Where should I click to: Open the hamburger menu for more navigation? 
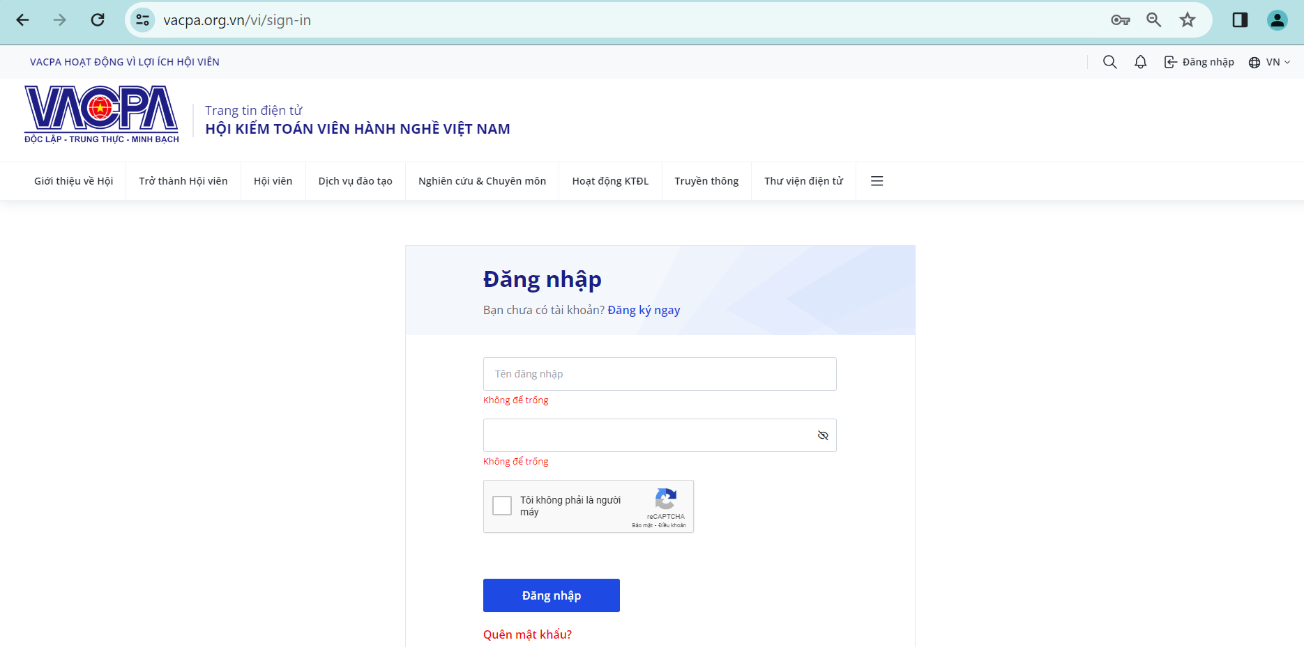877,181
